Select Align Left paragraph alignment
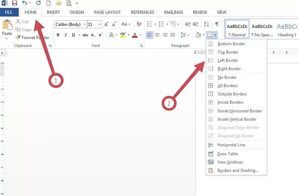This screenshot has width=299, height=196. click(149, 35)
